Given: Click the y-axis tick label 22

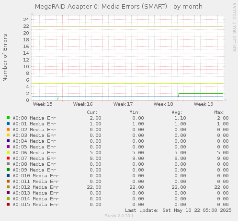Looking at the screenshot, I should (26, 26).
